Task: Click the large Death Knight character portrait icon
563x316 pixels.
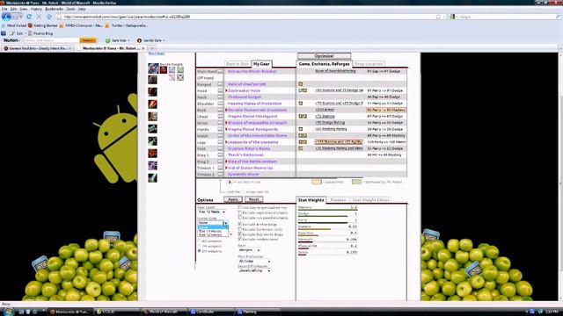Action: pos(153,68)
